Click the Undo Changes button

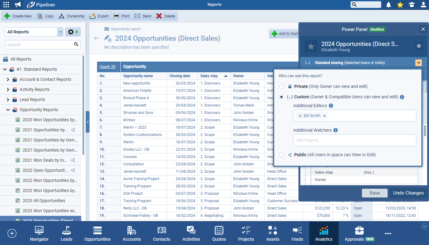pyautogui.click(x=408, y=193)
